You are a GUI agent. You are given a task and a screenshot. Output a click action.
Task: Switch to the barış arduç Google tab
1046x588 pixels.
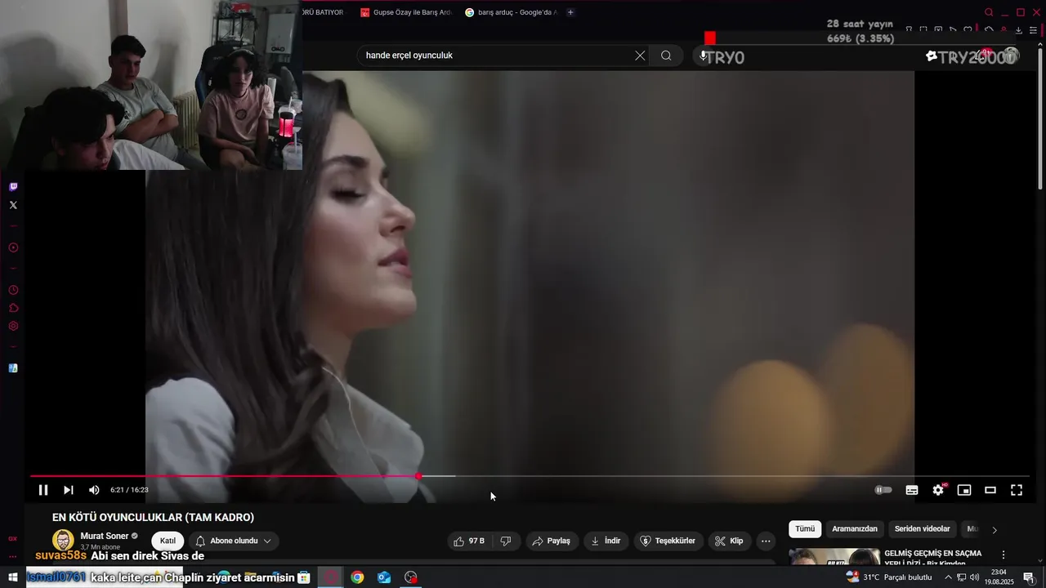(x=510, y=12)
